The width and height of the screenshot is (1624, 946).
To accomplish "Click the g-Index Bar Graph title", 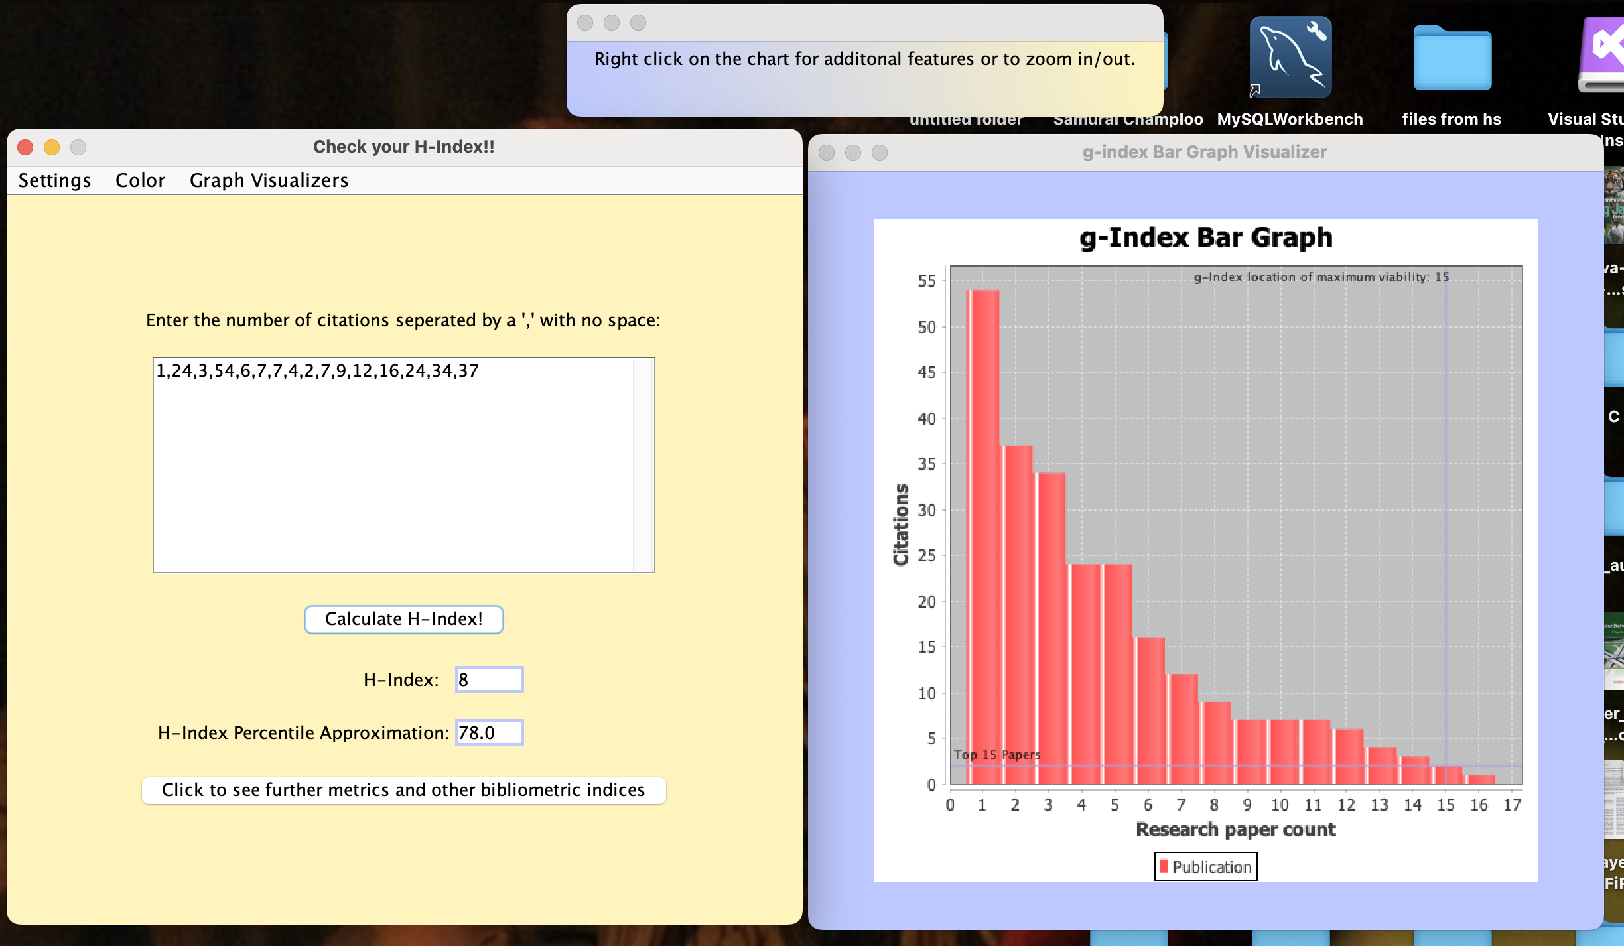I will pyautogui.click(x=1205, y=237).
